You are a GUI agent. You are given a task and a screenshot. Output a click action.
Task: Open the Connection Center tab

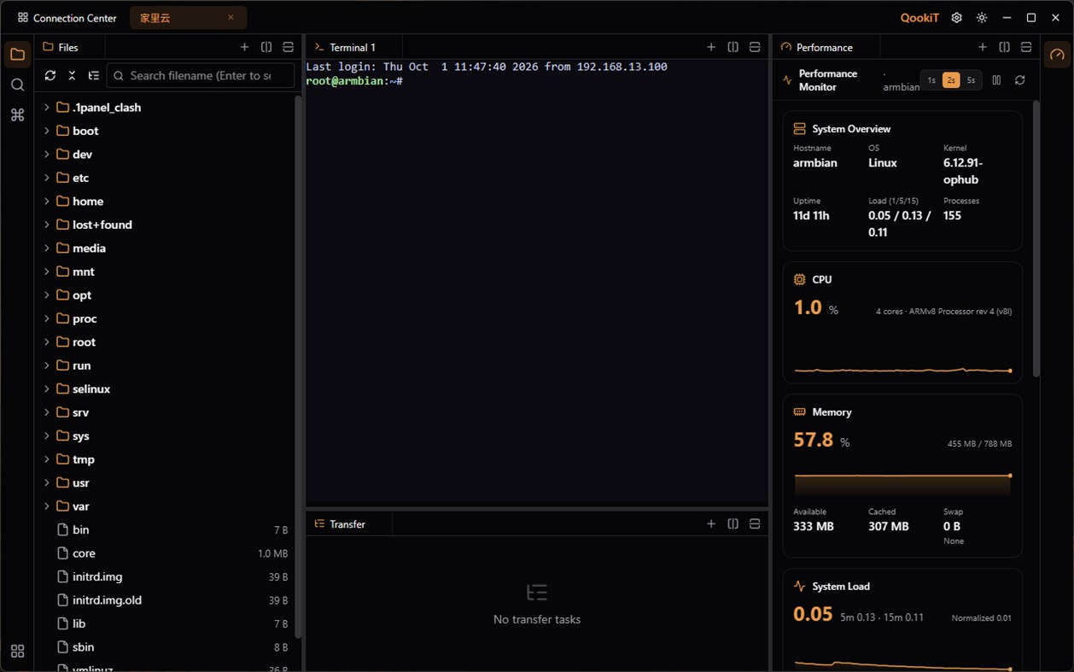tap(67, 17)
